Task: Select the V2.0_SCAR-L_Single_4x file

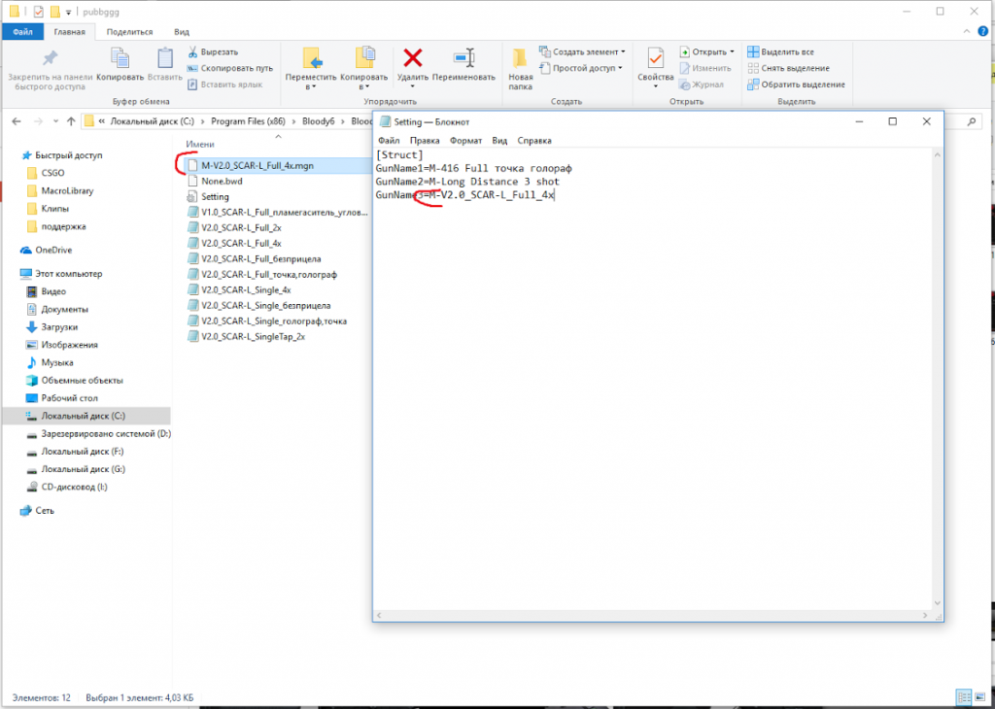Action: click(245, 289)
